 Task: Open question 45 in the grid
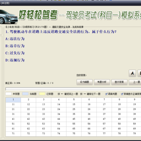[74, 119]
